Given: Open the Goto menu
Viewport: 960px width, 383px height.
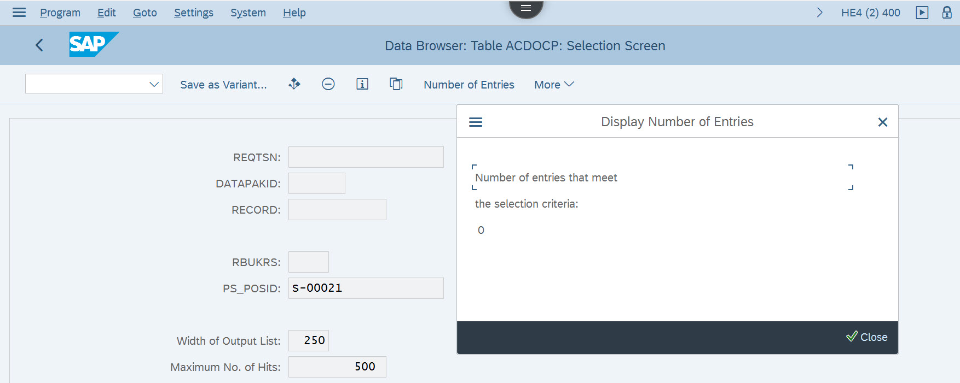Looking at the screenshot, I should (144, 13).
